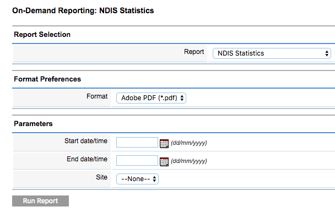Open the Start date calendar picker
The width and height of the screenshot is (335, 212).
pos(164,143)
